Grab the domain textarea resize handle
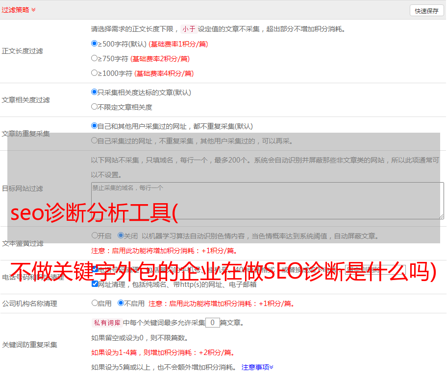This screenshot has height=376, width=447. click(x=441, y=216)
